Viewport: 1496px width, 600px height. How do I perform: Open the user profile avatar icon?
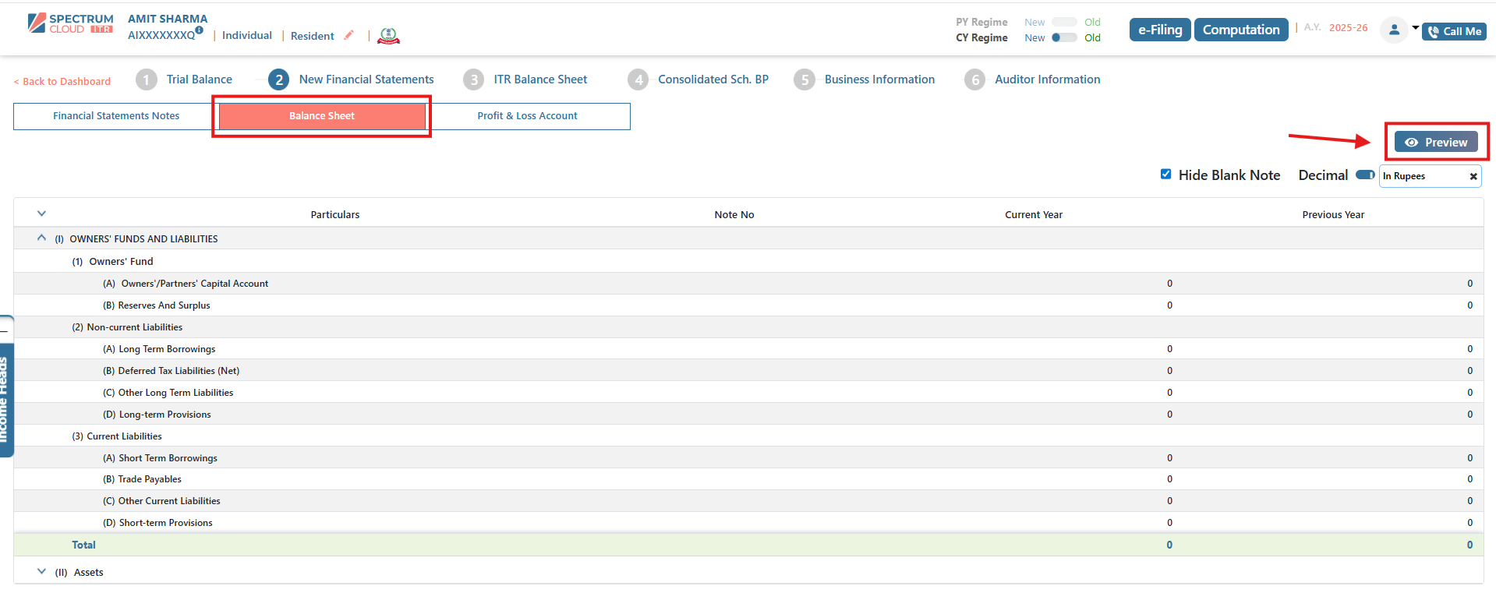click(x=1394, y=30)
